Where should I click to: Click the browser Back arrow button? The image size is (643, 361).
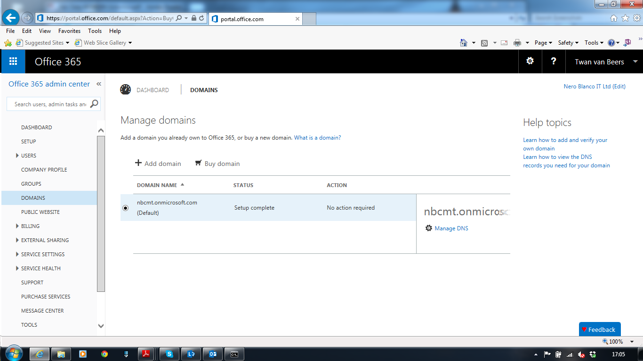pos(10,18)
